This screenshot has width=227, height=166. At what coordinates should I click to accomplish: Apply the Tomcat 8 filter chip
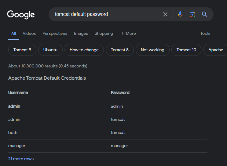(x=120, y=50)
